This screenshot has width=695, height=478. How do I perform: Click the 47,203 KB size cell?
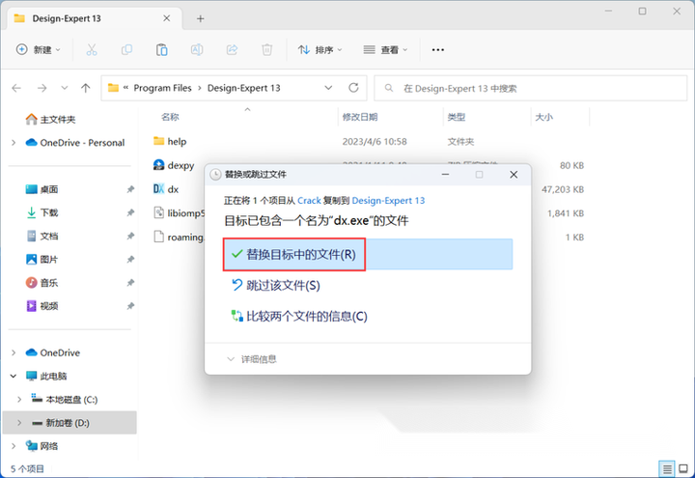tap(563, 189)
